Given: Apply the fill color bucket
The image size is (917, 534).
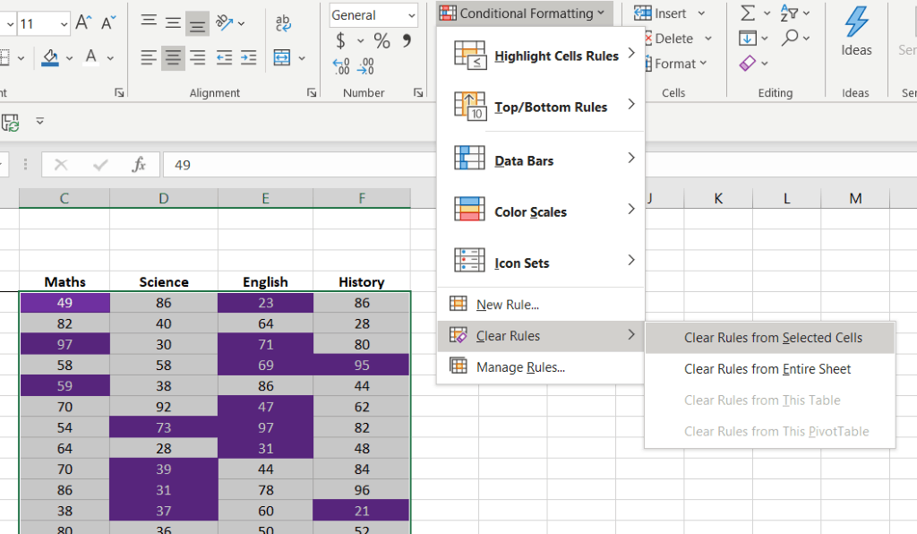Looking at the screenshot, I should point(50,57).
